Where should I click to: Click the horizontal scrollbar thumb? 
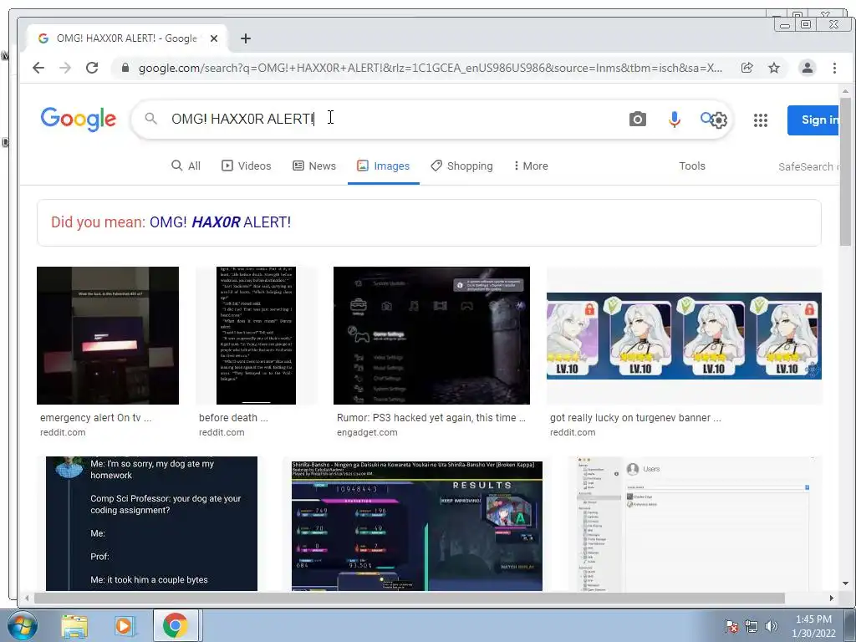pos(410,599)
